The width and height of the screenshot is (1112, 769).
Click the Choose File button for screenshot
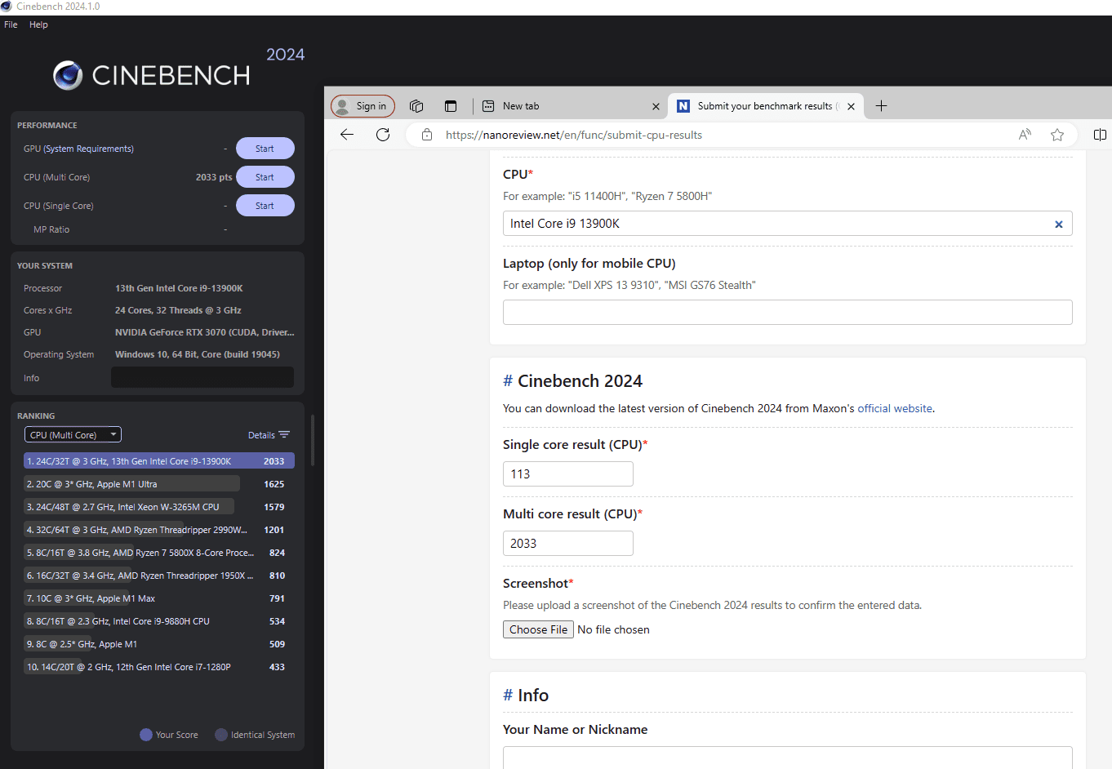[538, 629]
